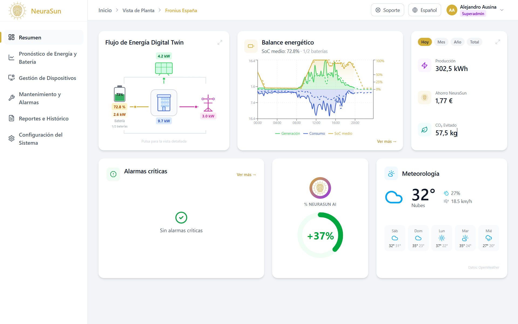Viewport: 518px width, 324px height.
Task: Click the NeuraSun logo icon
Action: click(x=17, y=11)
